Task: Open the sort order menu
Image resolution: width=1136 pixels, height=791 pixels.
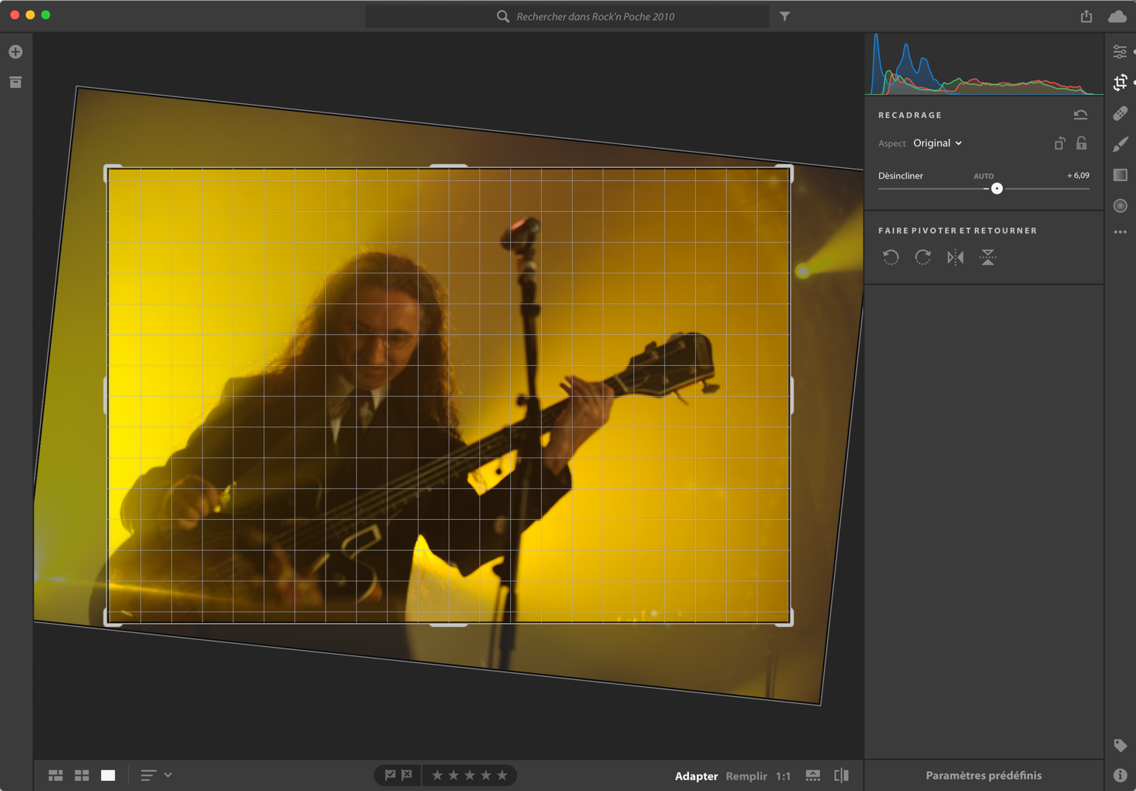Action: 156,775
